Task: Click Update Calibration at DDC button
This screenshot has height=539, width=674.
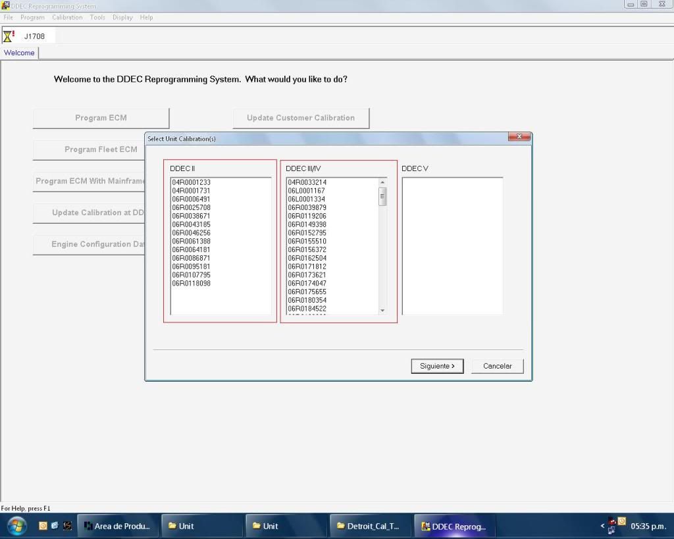Action: pyautogui.click(x=89, y=213)
